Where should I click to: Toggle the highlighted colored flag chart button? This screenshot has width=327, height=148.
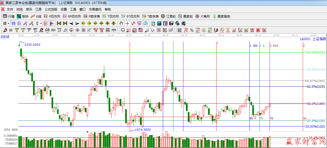pyautogui.click(x=52, y=23)
